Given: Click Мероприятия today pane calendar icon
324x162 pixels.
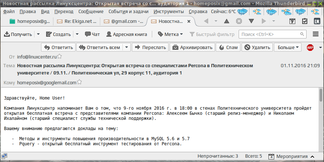Looking at the screenshot, I should [271, 157].
